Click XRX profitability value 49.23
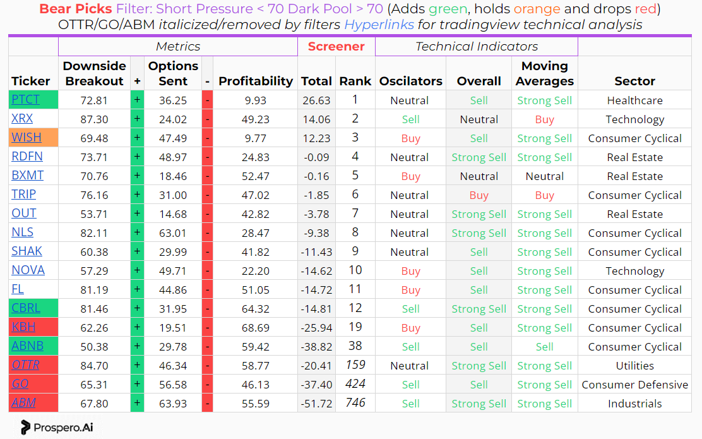The image size is (702, 439). click(255, 119)
